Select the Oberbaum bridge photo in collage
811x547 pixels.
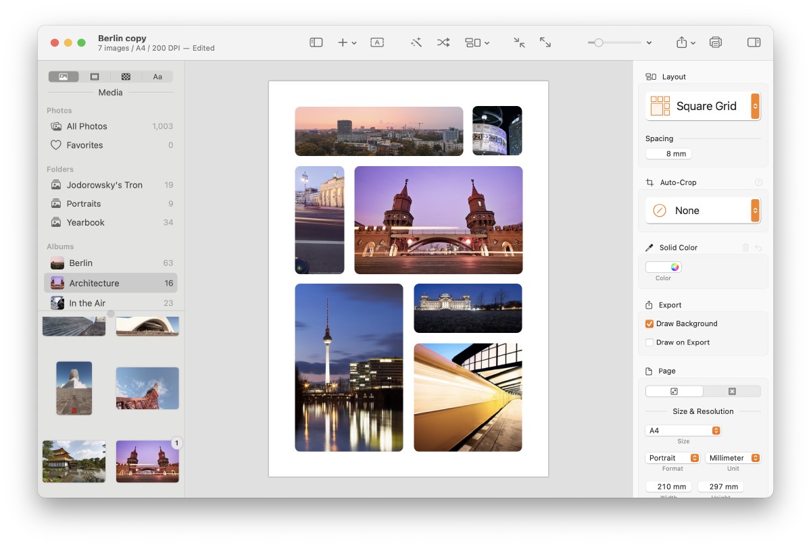point(439,220)
